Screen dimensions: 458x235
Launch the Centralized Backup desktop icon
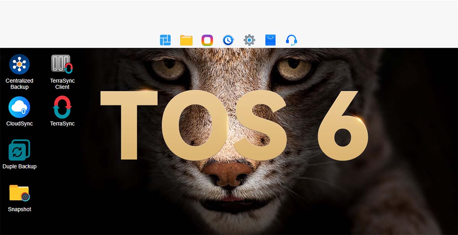[x=19, y=64]
